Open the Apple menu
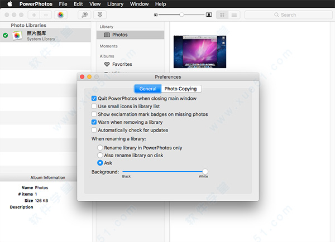Image resolution: width=335 pixels, height=242 pixels. click(10, 4)
